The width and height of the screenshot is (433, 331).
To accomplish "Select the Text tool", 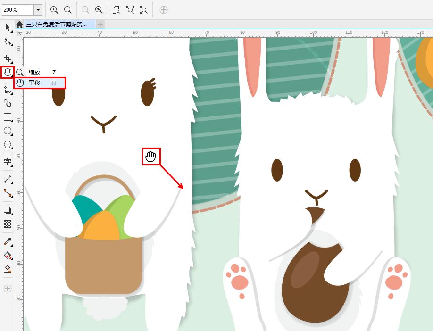I will pos(8,162).
